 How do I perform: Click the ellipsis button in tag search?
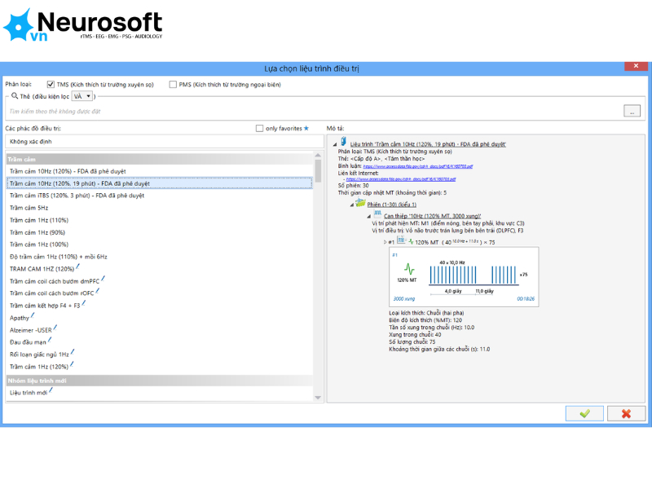click(x=632, y=111)
